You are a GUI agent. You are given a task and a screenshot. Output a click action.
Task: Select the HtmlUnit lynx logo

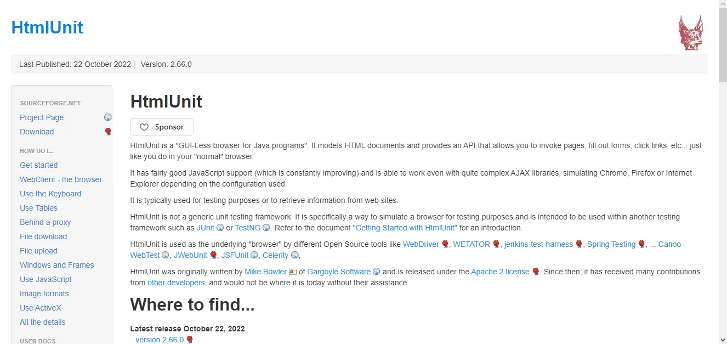point(691,32)
